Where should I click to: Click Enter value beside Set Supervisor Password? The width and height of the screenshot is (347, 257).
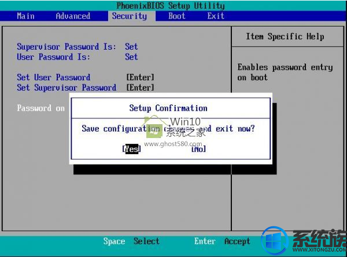click(140, 88)
